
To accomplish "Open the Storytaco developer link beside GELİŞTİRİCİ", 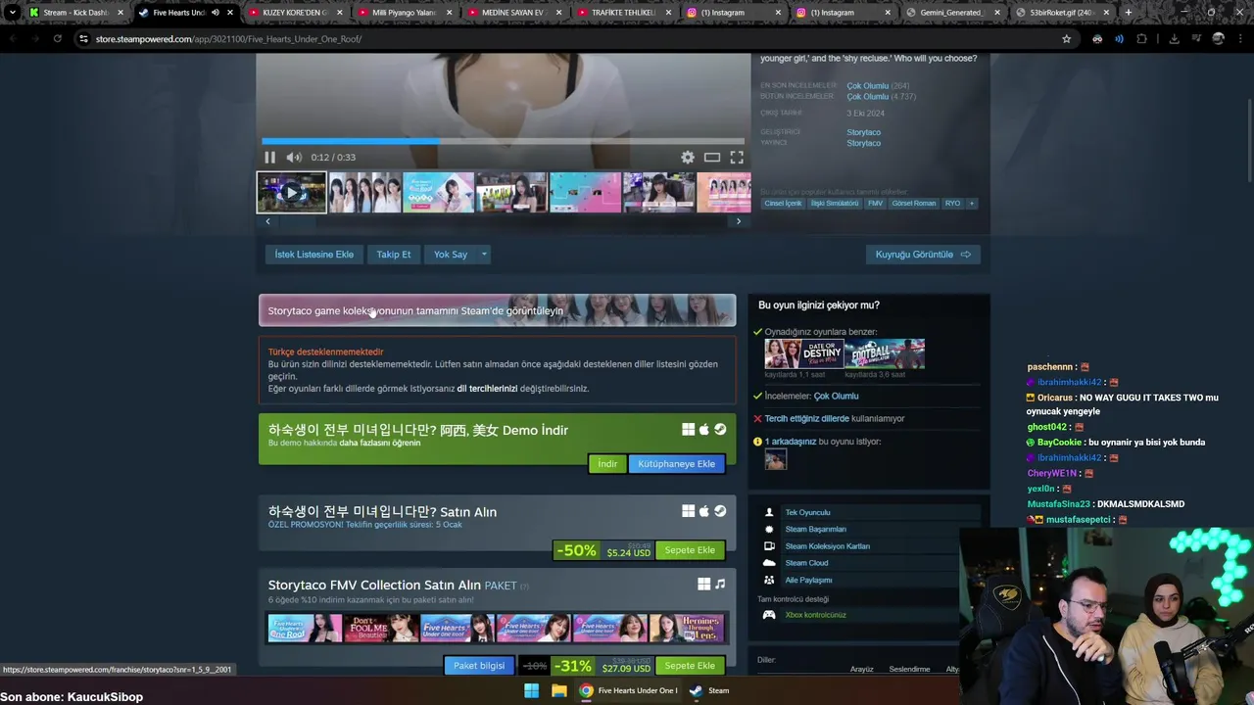I will (x=863, y=132).
